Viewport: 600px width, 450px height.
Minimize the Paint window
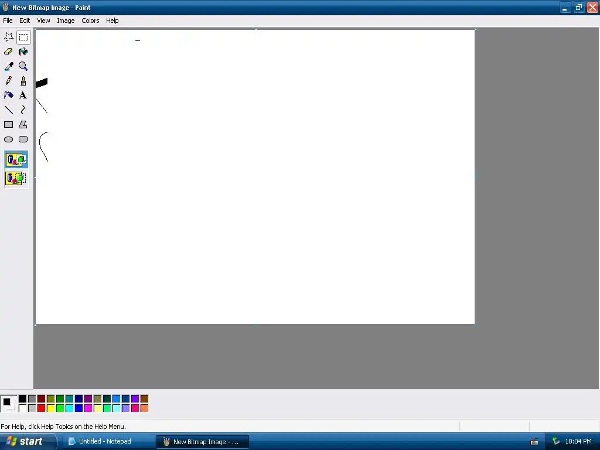point(565,7)
